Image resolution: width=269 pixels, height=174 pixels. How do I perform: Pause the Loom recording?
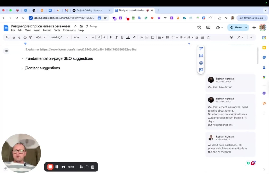[x=57, y=167]
